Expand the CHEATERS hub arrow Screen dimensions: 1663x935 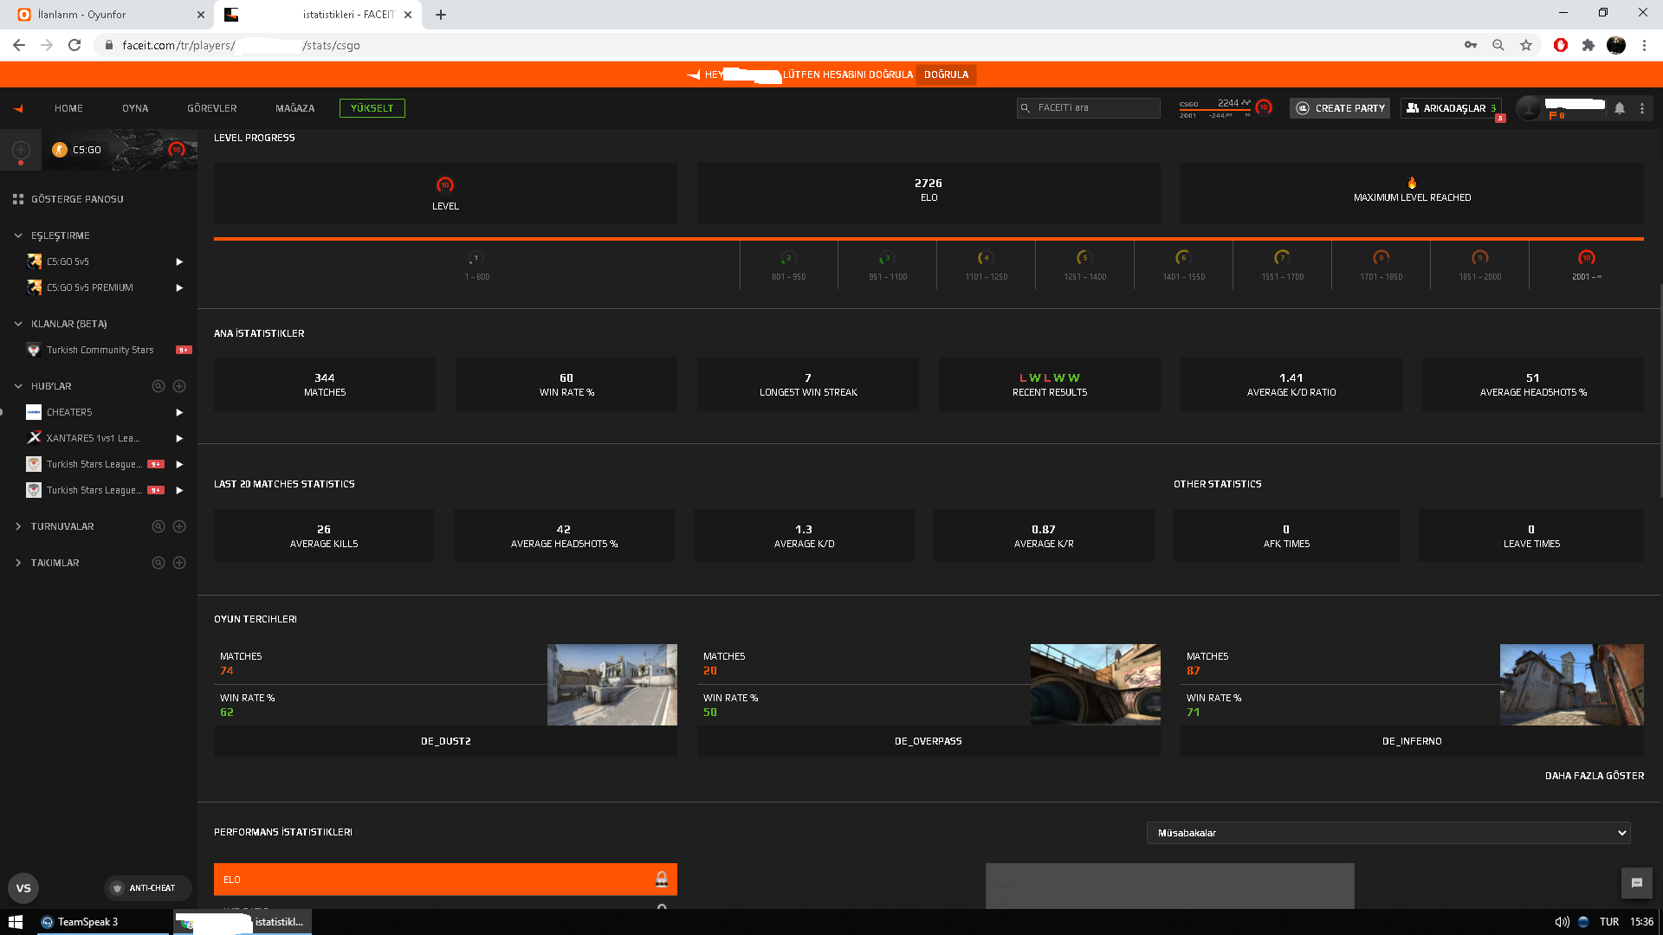coord(179,412)
